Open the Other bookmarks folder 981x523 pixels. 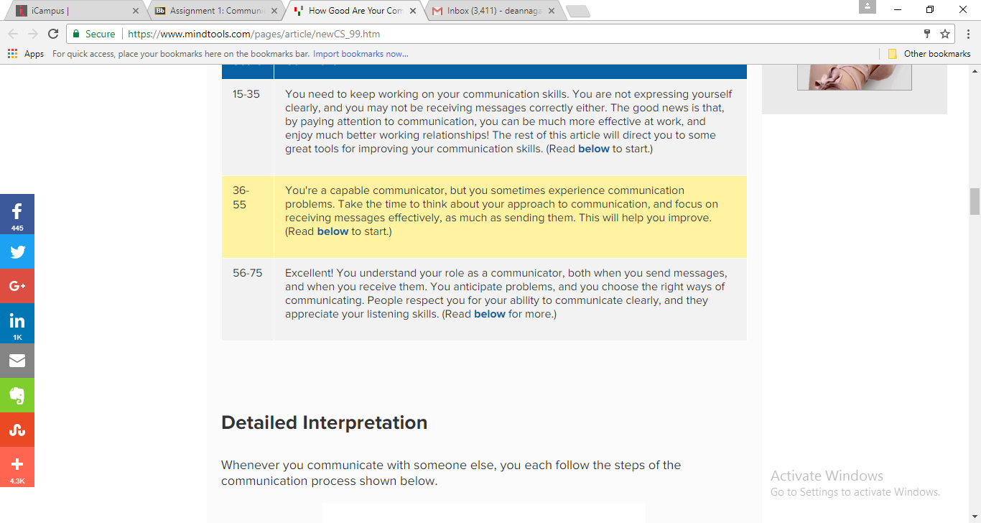click(x=929, y=54)
